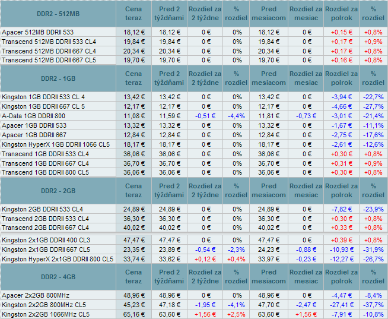Select Kingston 1GB DDRII 533 CL 4 name
This screenshot has height=319, width=388.
(x=43, y=97)
